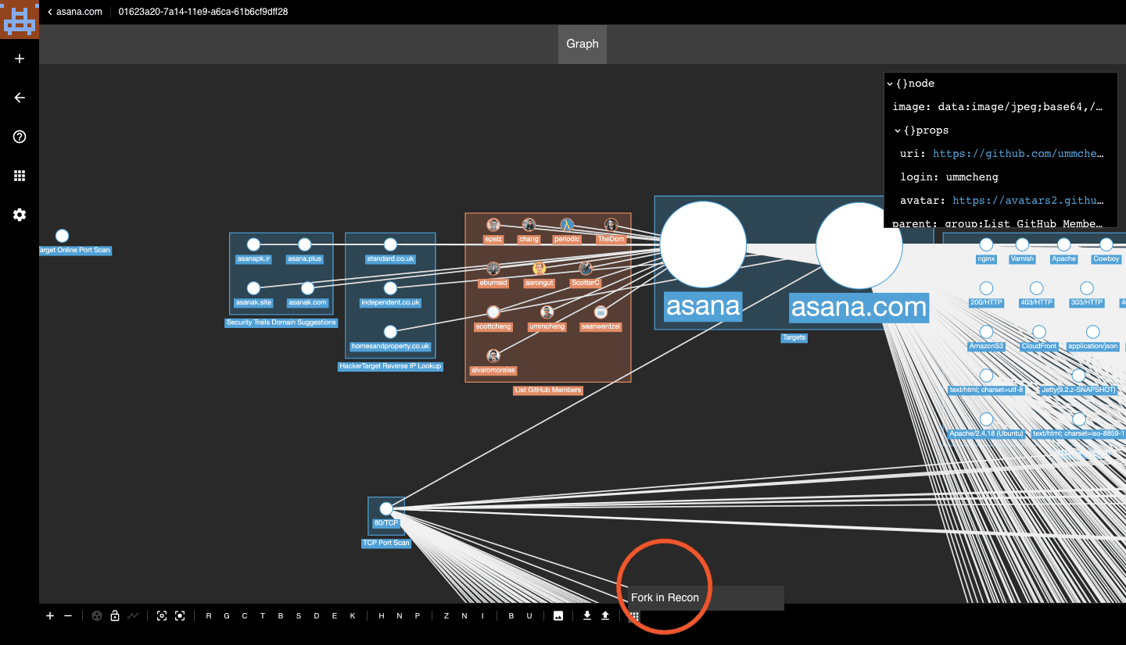Click the T toolbar letter

pyautogui.click(x=263, y=616)
